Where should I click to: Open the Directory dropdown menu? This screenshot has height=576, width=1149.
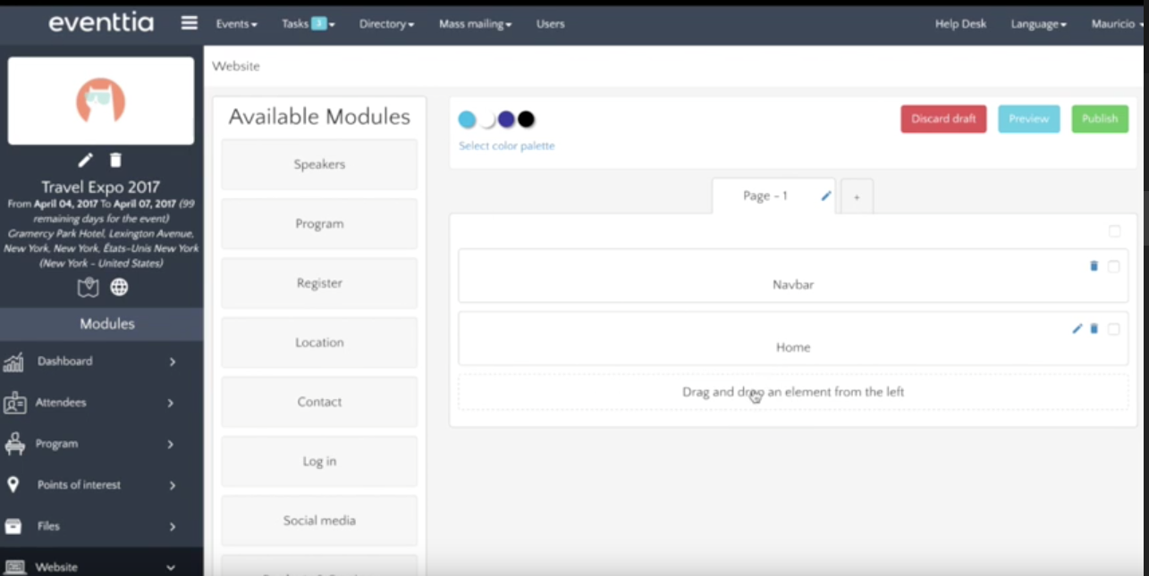click(x=386, y=24)
